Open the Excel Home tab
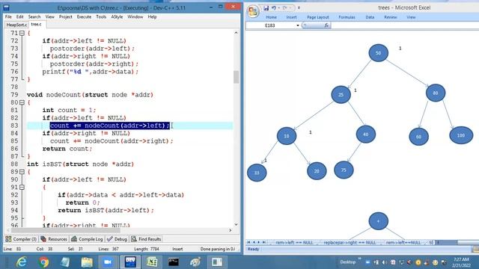Viewport: 479px width, 269px height. coord(271,17)
